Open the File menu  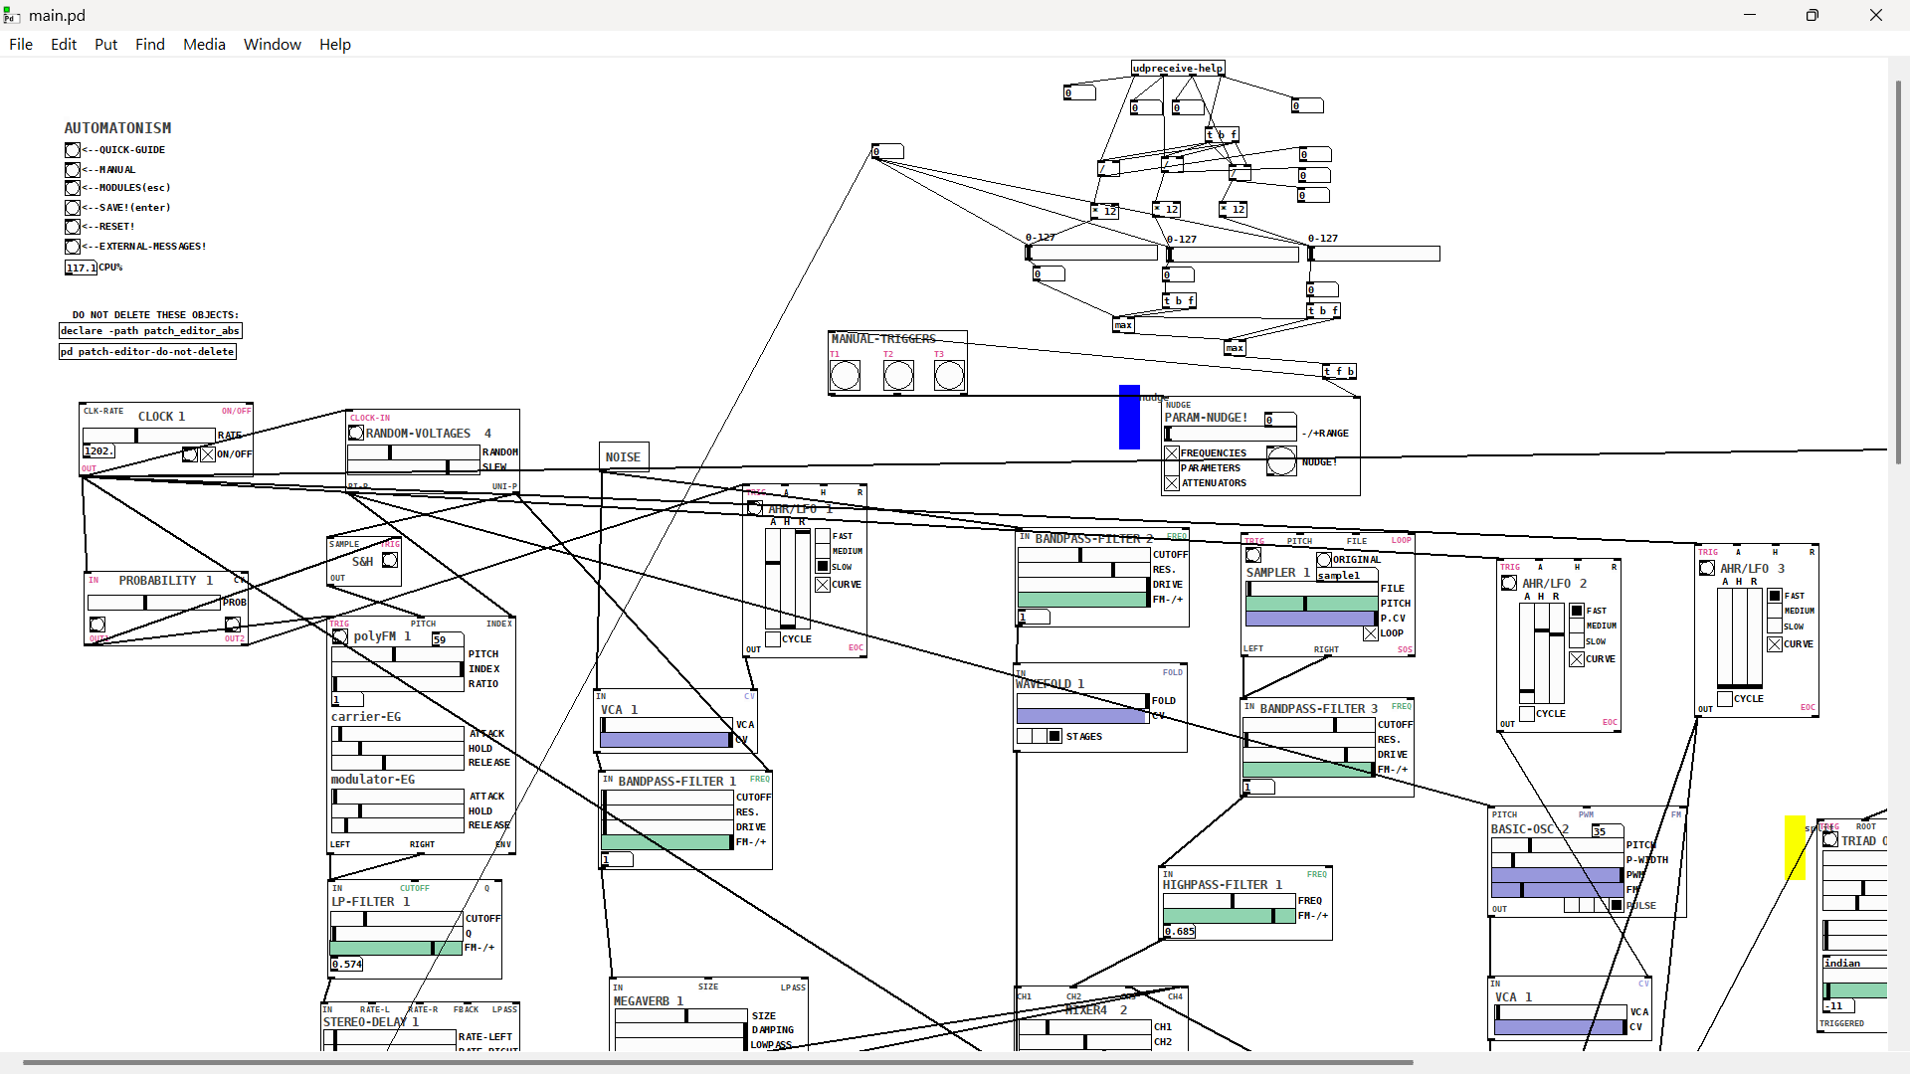click(21, 45)
